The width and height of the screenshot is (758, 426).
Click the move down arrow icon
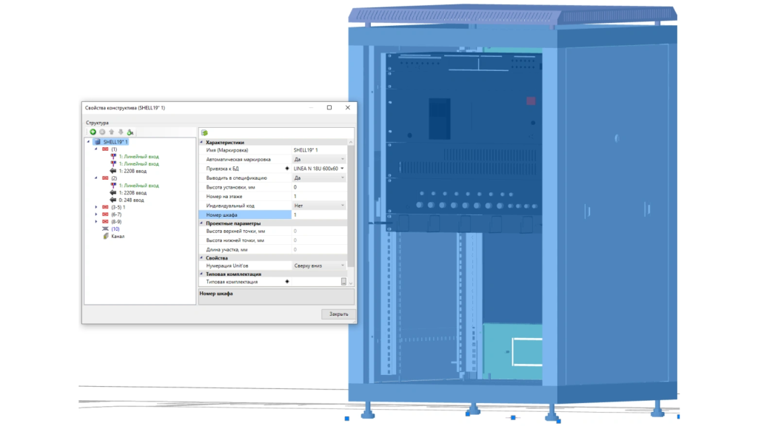[120, 132]
